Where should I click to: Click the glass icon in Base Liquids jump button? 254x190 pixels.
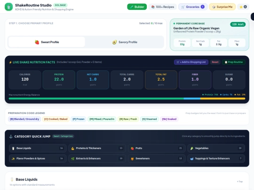13,148
